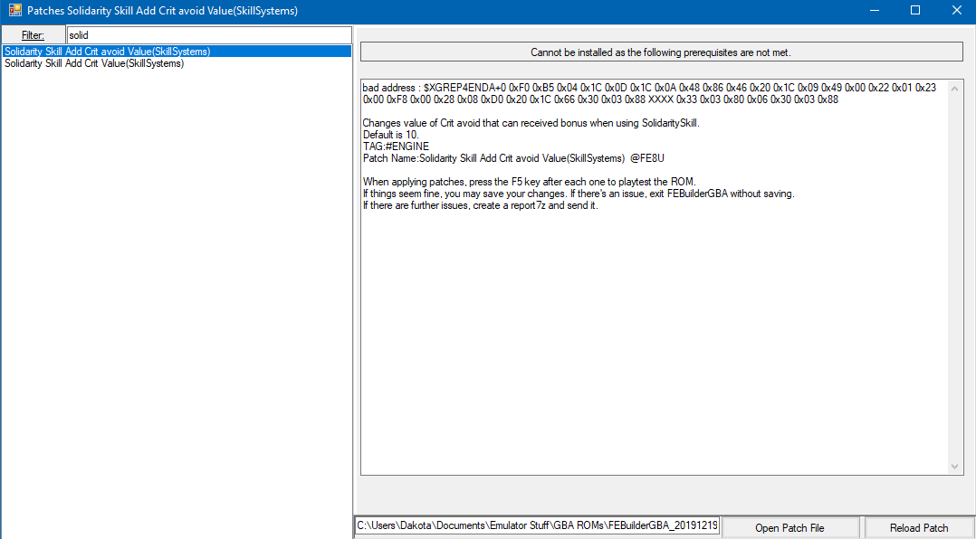Screen dimensions: 976x539
Task: Focus the filter box containing 'solid'
Action: click(x=208, y=35)
